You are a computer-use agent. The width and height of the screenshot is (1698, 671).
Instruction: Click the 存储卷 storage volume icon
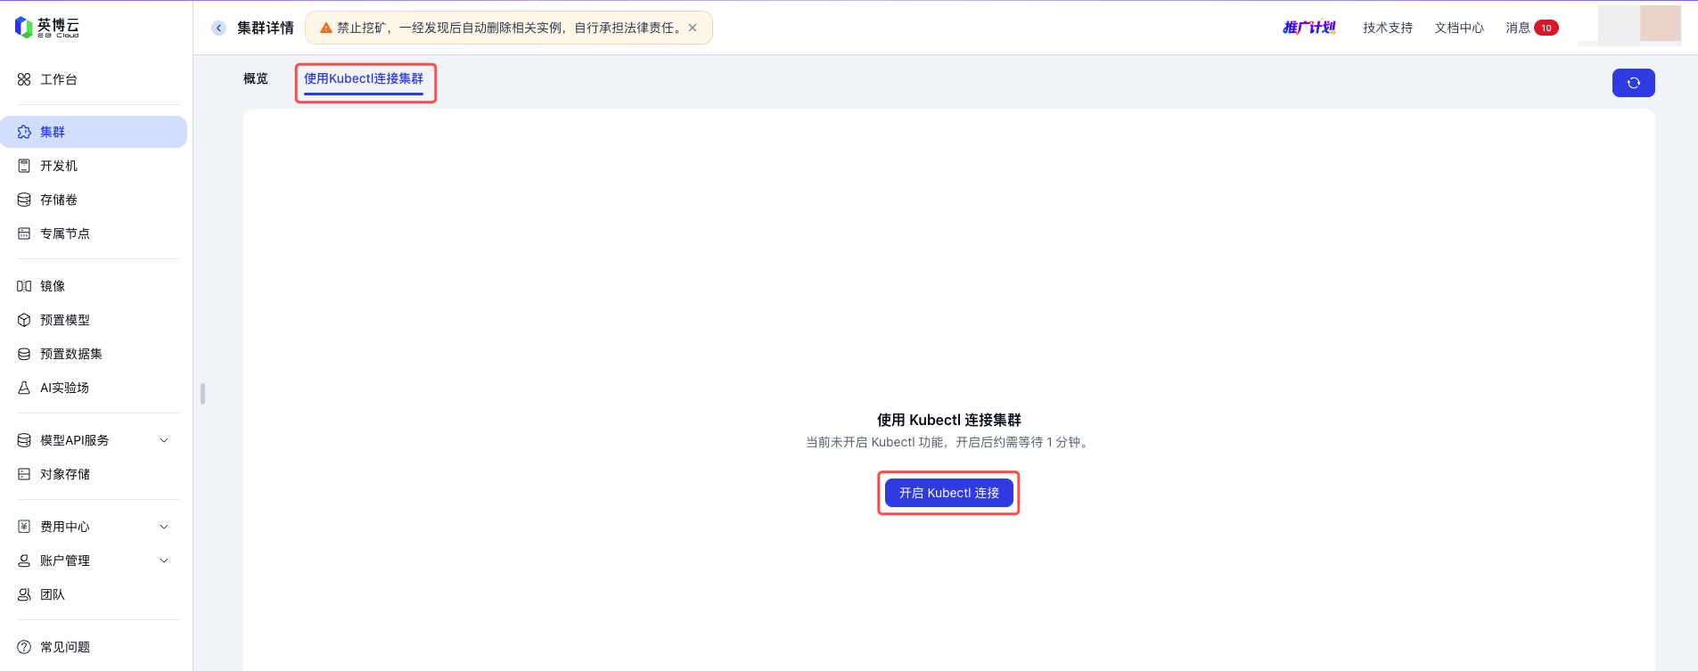tap(24, 200)
